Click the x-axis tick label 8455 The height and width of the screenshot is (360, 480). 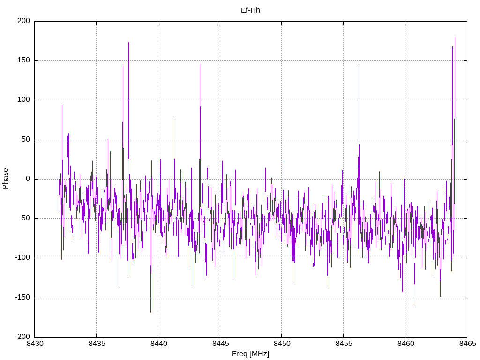(344, 344)
